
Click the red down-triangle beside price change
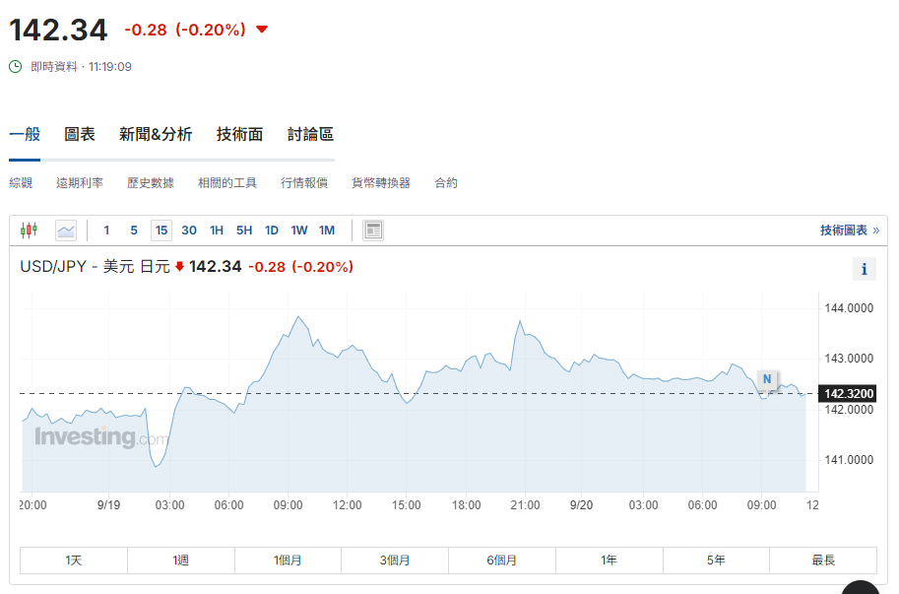coord(262,30)
